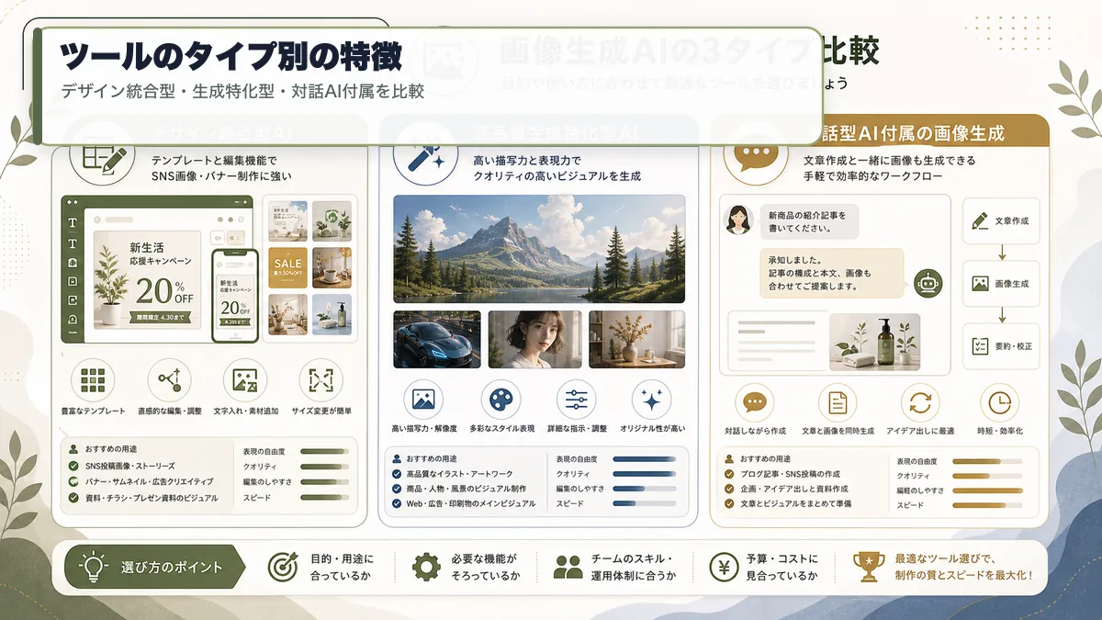Click the phone mockup showing 20% OFF
This screenshot has width=1102, height=620.
[236, 295]
